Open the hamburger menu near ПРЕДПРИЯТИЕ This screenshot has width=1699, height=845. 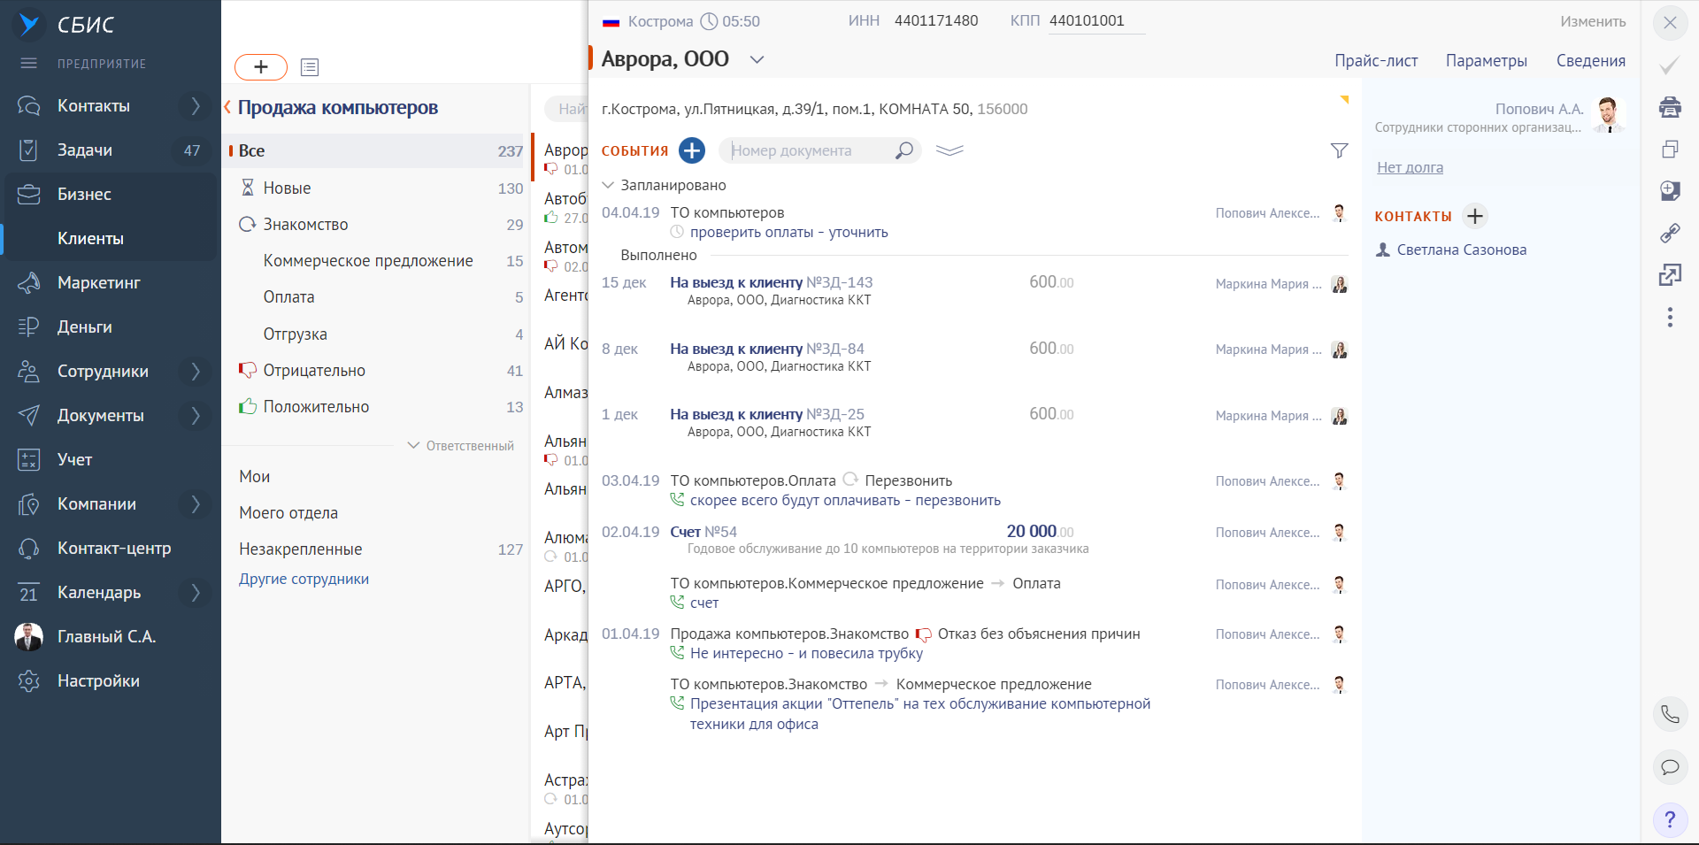[x=28, y=64]
